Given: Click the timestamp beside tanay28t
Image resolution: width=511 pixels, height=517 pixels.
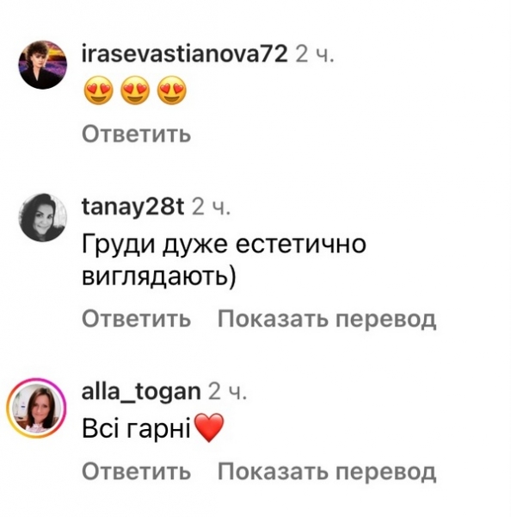Looking at the screenshot, I should click(211, 207).
